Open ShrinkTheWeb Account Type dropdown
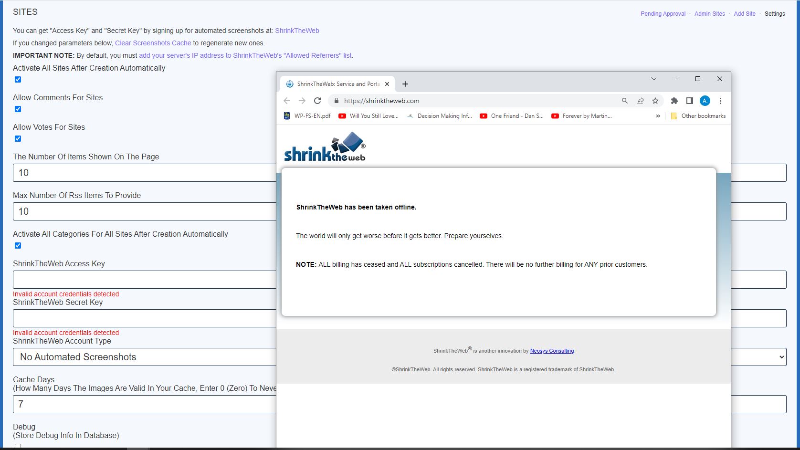The height and width of the screenshot is (450, 800). pos(143,357)
